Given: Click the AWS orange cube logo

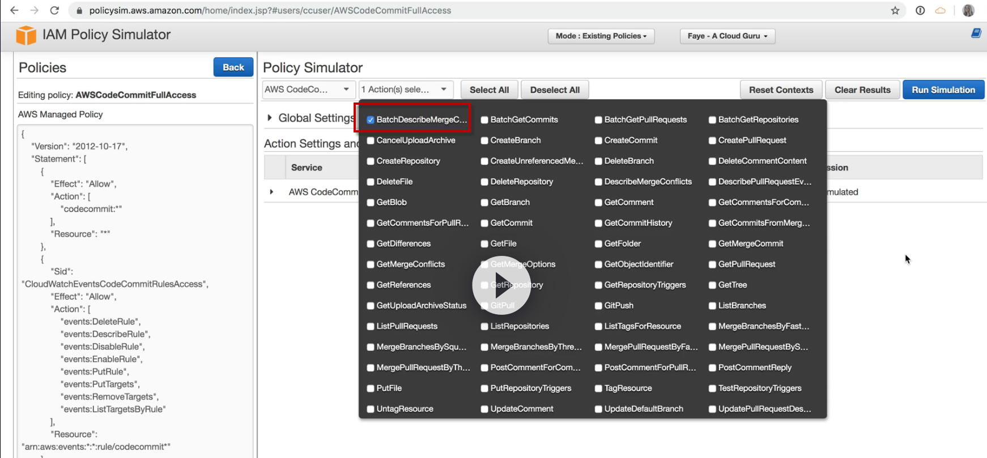Looking at the screenshot, I should (26, 35).
